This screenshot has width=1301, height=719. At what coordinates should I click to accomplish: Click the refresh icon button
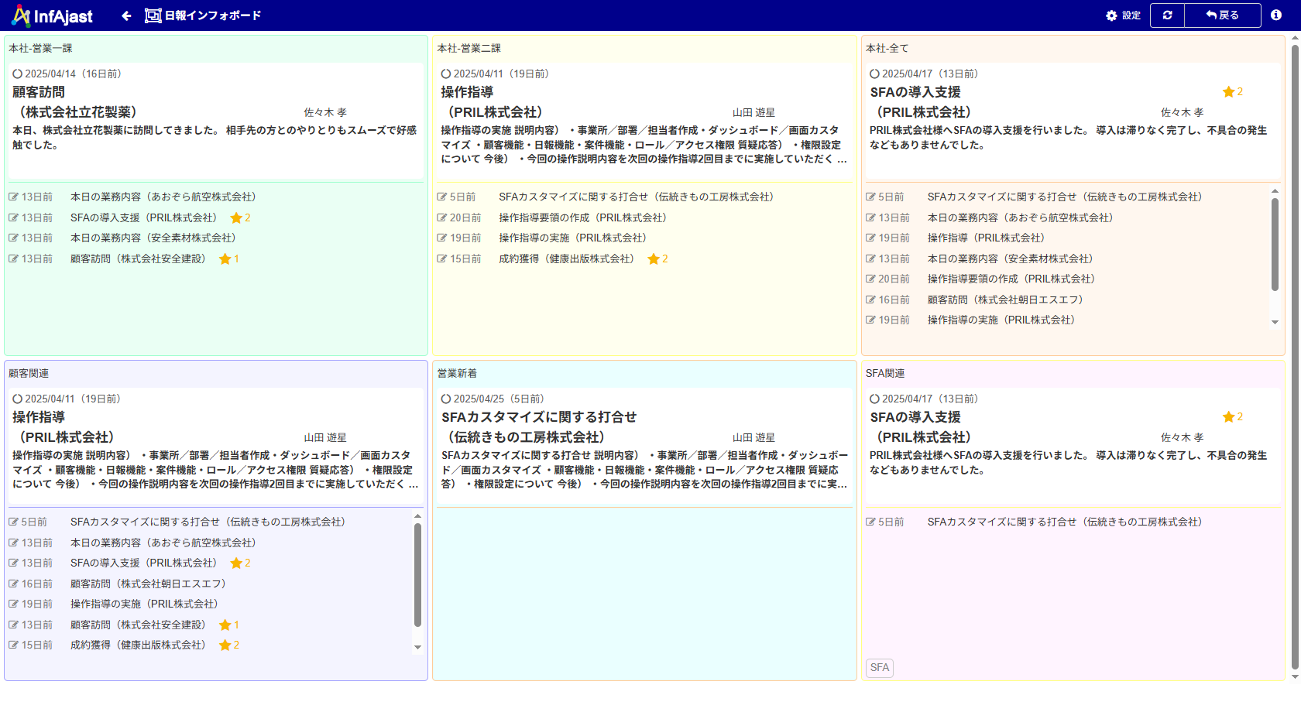point(1167,15)
